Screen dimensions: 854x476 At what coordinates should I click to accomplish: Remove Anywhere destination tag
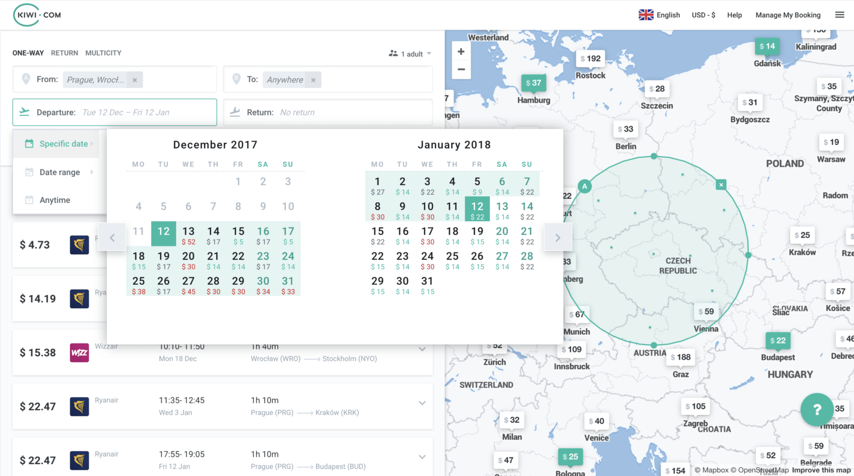point(314,80)
